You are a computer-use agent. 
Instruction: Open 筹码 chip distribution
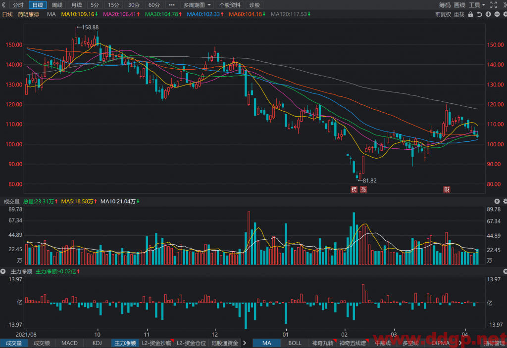(x=445, y=5)
